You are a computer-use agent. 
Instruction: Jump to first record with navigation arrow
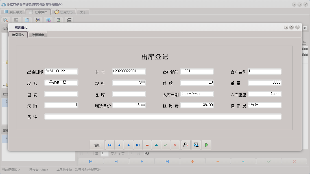coord(110,145)
